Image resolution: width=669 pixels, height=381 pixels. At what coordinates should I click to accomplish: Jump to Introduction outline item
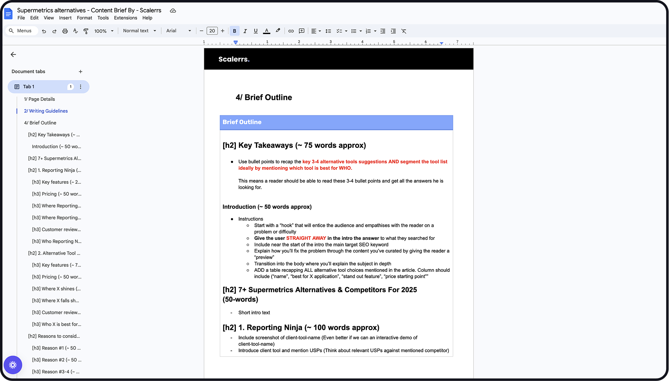click(x=57, y=147)
